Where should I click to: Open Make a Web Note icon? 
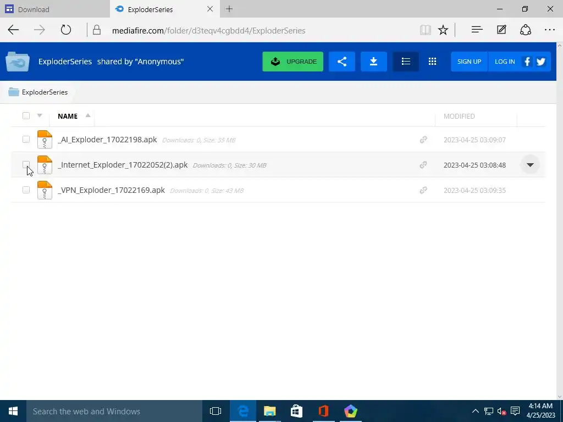pos(501,30)
